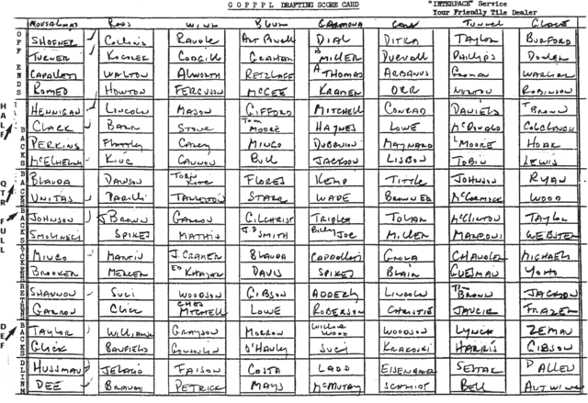Select the Maynard cell

407,142
